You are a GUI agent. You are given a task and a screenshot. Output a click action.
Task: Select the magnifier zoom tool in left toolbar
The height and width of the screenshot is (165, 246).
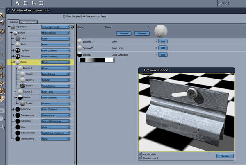point(2,126)
